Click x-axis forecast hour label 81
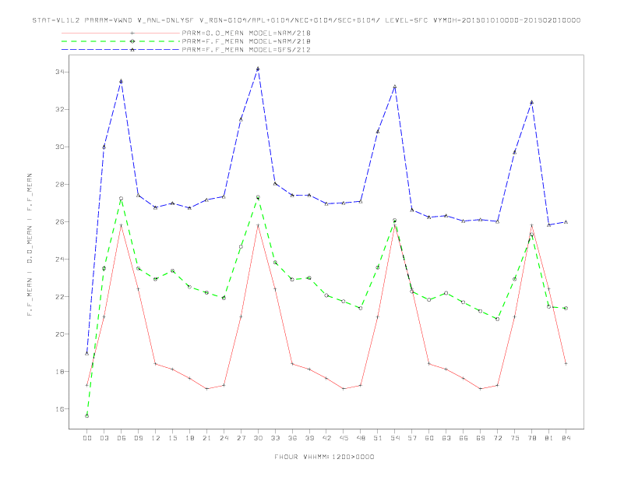The height and width of the screenshot is (477, 617). pos(549,438)
